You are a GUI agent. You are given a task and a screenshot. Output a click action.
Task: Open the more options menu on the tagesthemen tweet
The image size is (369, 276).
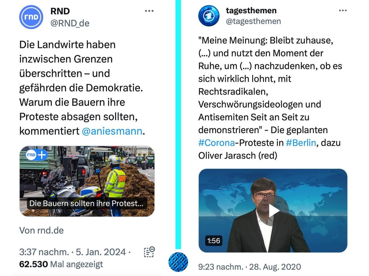[342, 10]
